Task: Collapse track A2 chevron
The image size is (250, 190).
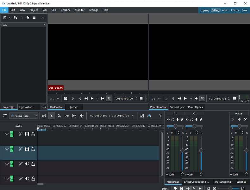Action: pos(7,179)
